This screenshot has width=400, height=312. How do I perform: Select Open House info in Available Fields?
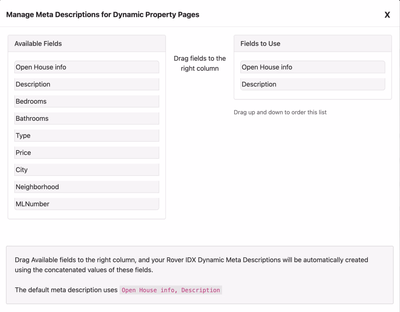[87, 67]
